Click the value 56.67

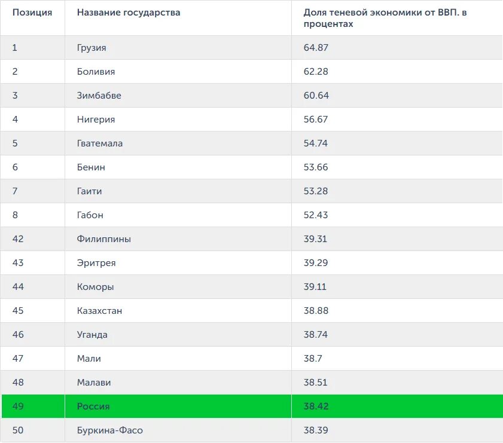coord(316,119)
